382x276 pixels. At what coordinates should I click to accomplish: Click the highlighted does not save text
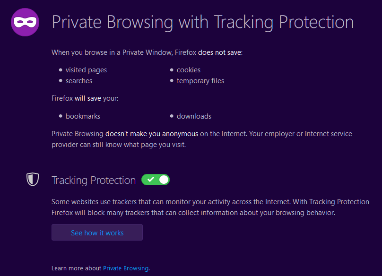tap(220, 52)
